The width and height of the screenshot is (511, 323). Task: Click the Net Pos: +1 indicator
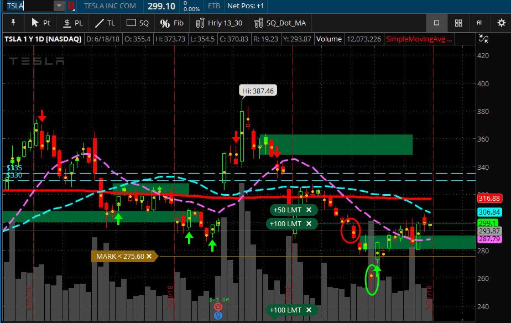pyautogui.click(x=246, y=6)
